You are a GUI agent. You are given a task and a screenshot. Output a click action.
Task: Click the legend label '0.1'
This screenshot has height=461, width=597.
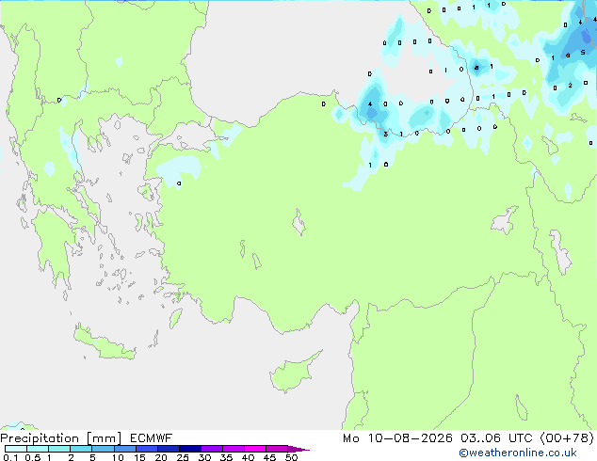10,457
